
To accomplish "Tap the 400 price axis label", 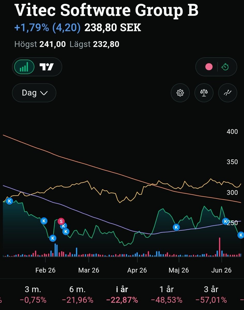I will tap(232, 131).
